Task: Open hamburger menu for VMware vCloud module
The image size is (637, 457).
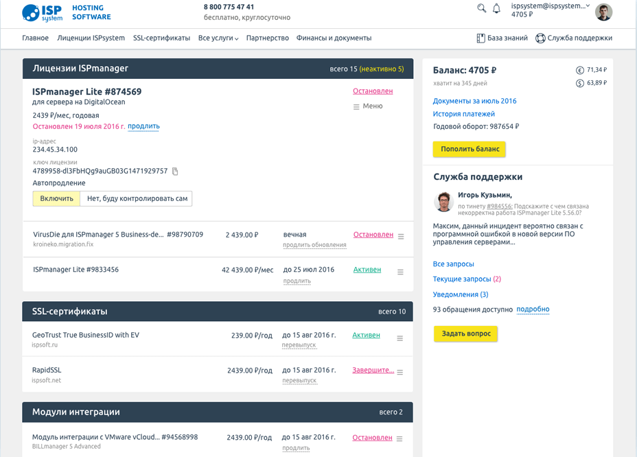Action: click(399, 438)
